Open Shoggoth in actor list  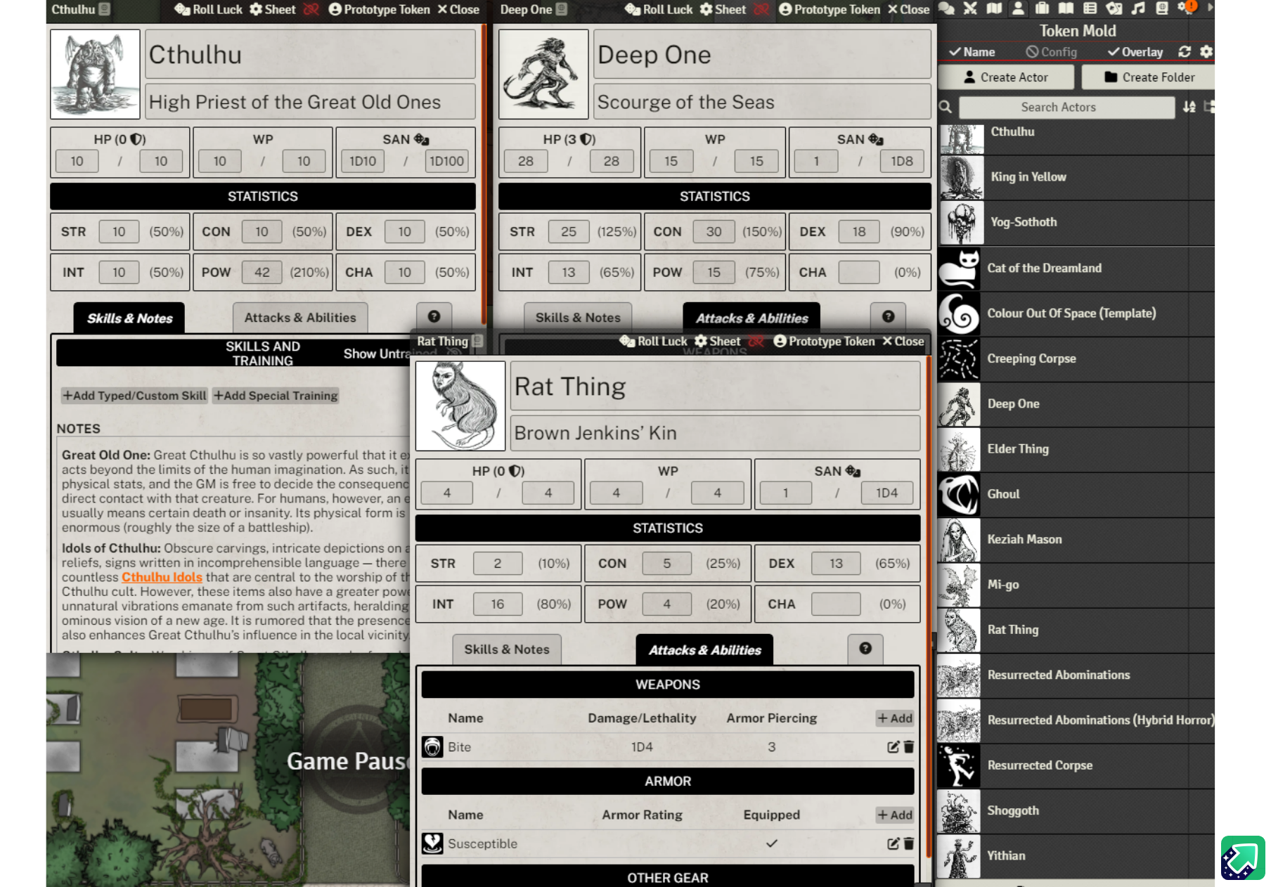(x=1076, y=810)
